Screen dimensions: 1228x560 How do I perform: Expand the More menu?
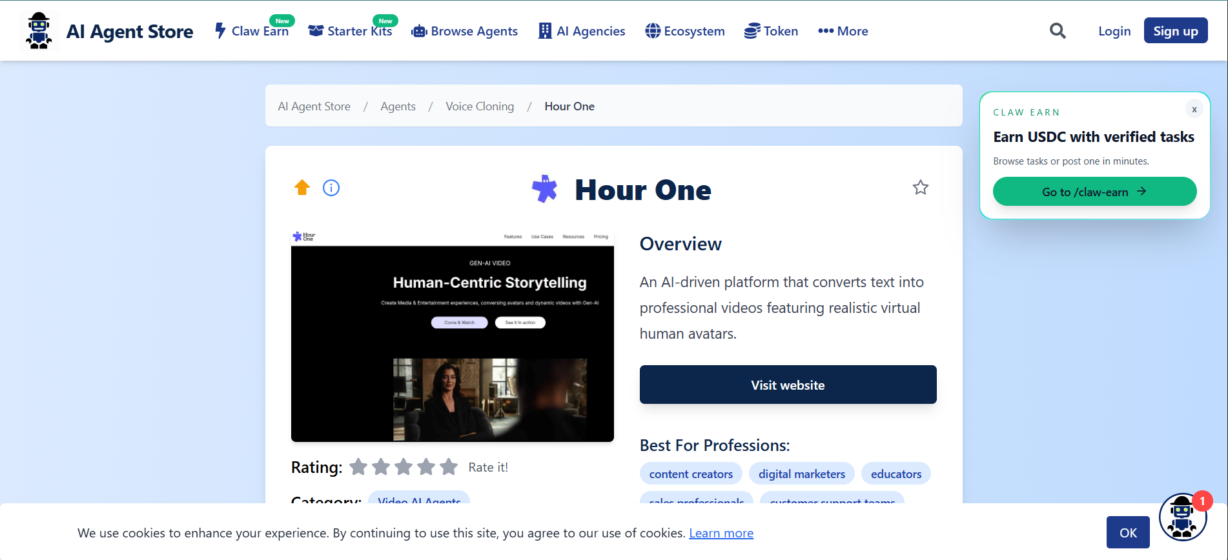click(843, 31)
